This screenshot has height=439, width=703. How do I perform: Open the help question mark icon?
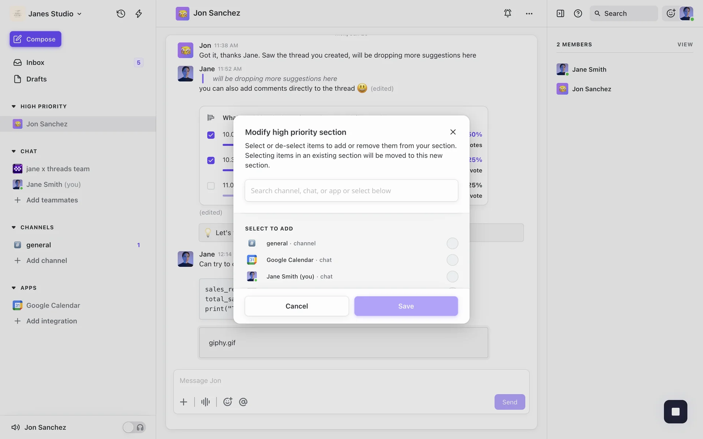pos(578,14)
